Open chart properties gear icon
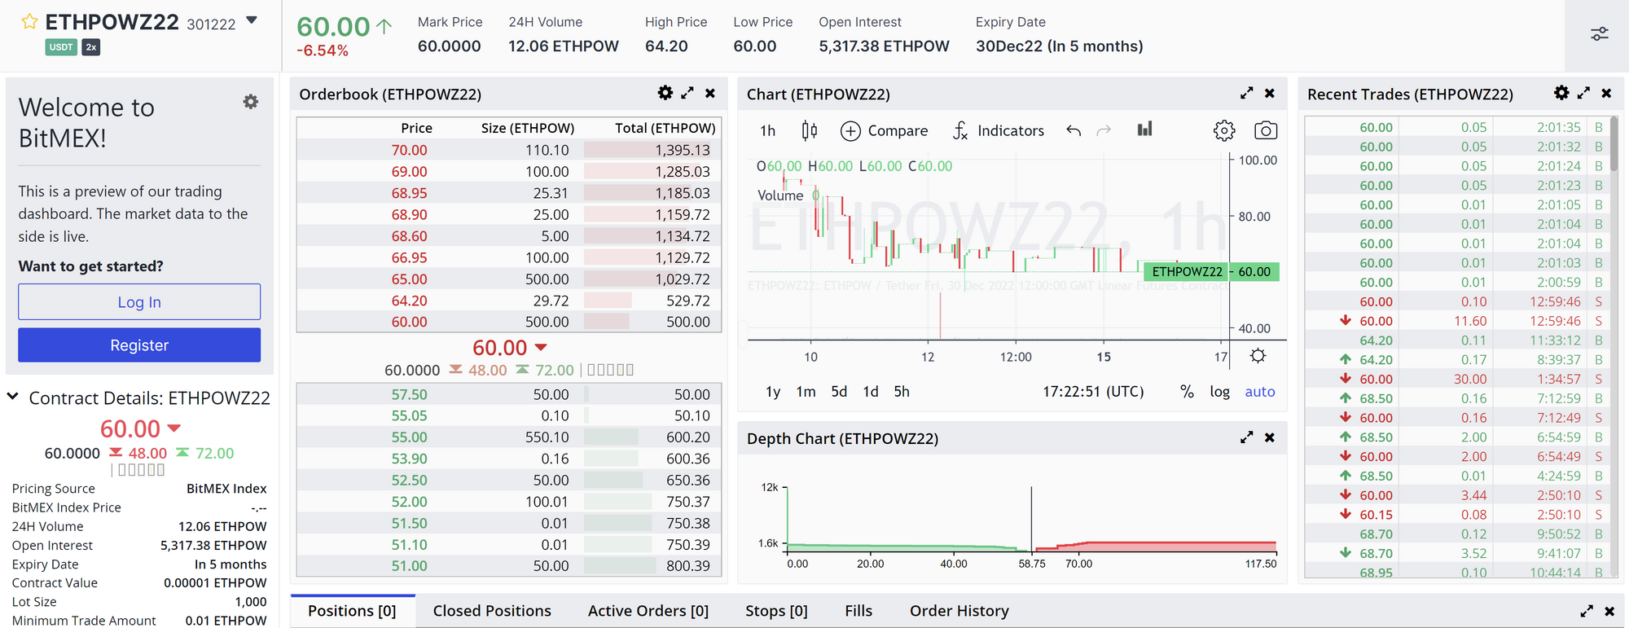This screenshot has width=1629, height=628. point(1224,130)
